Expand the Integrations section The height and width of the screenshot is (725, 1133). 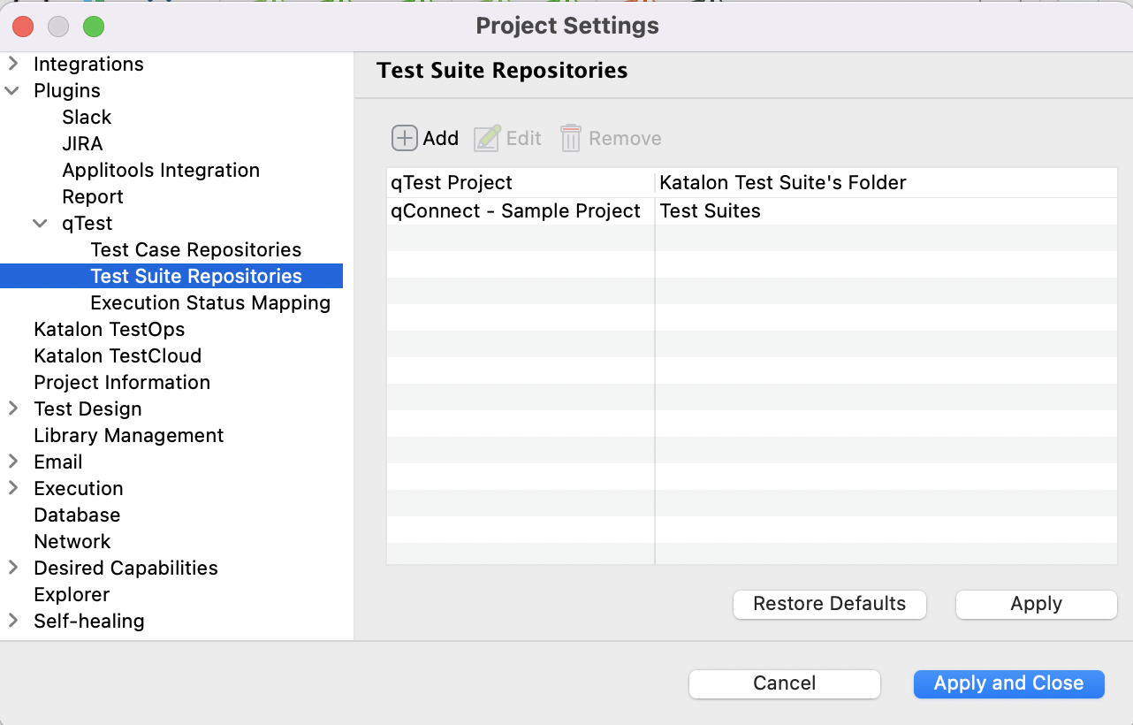pyautogui.click(x=12, y=64)
